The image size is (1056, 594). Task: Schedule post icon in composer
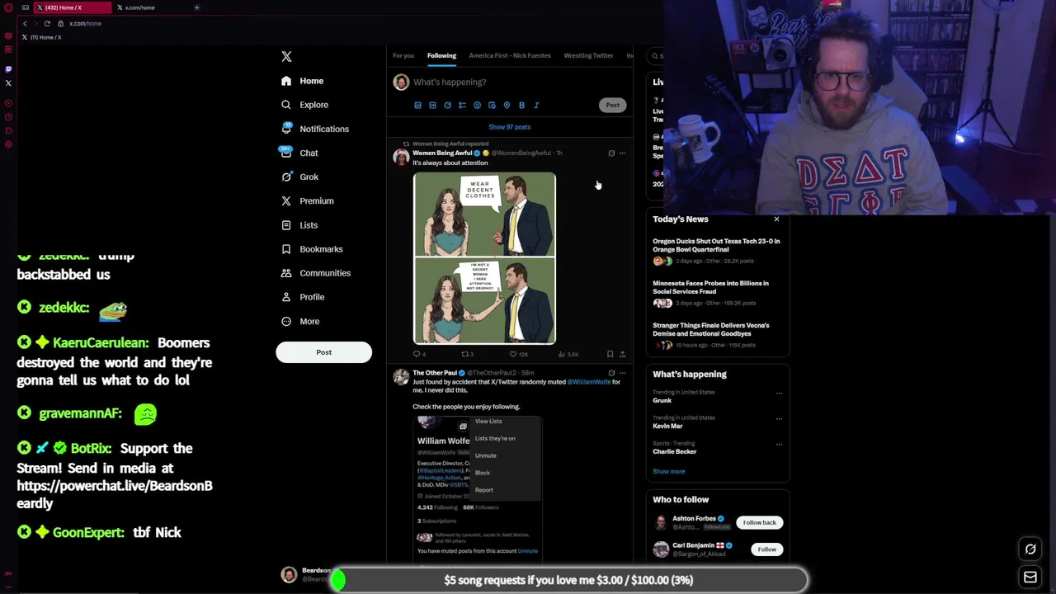(x=492, y=106)
